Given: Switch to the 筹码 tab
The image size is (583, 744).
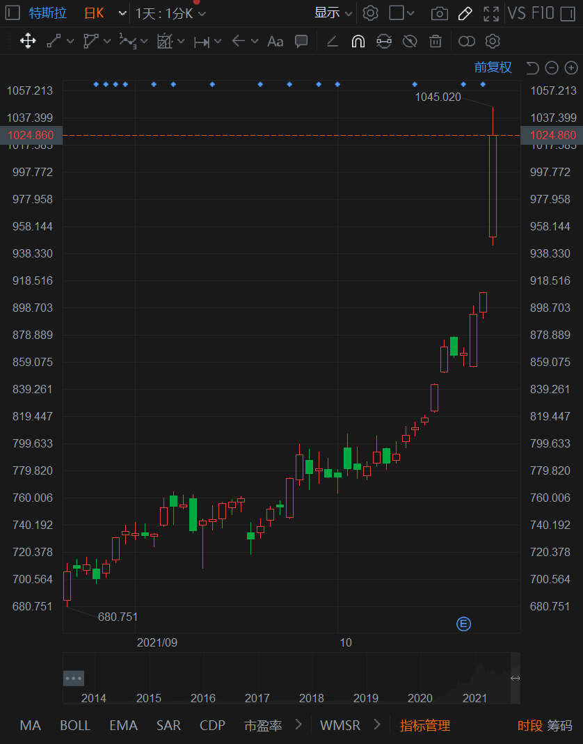Looking at the screenshot, I should [x=559, y=725].
